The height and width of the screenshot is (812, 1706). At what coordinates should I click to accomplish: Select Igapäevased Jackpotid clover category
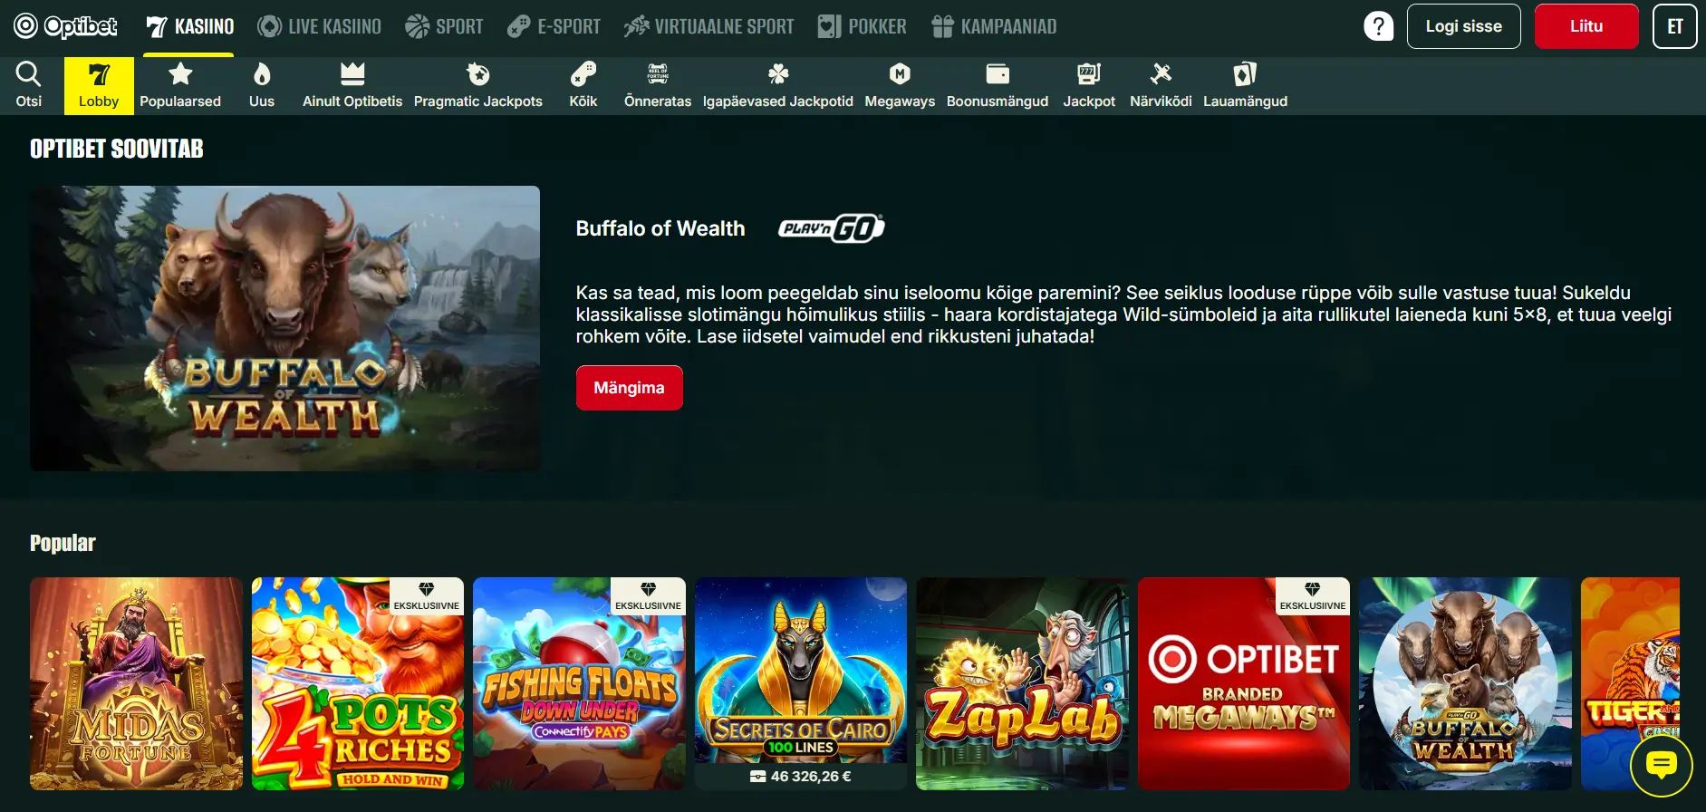point(778,85)
